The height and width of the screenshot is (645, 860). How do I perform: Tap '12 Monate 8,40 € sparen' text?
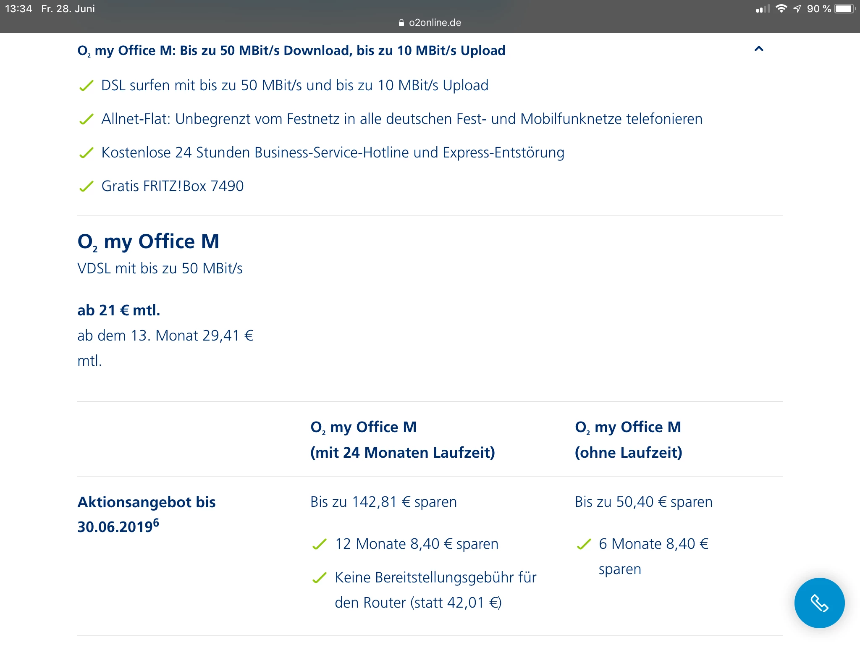point(417,544)
